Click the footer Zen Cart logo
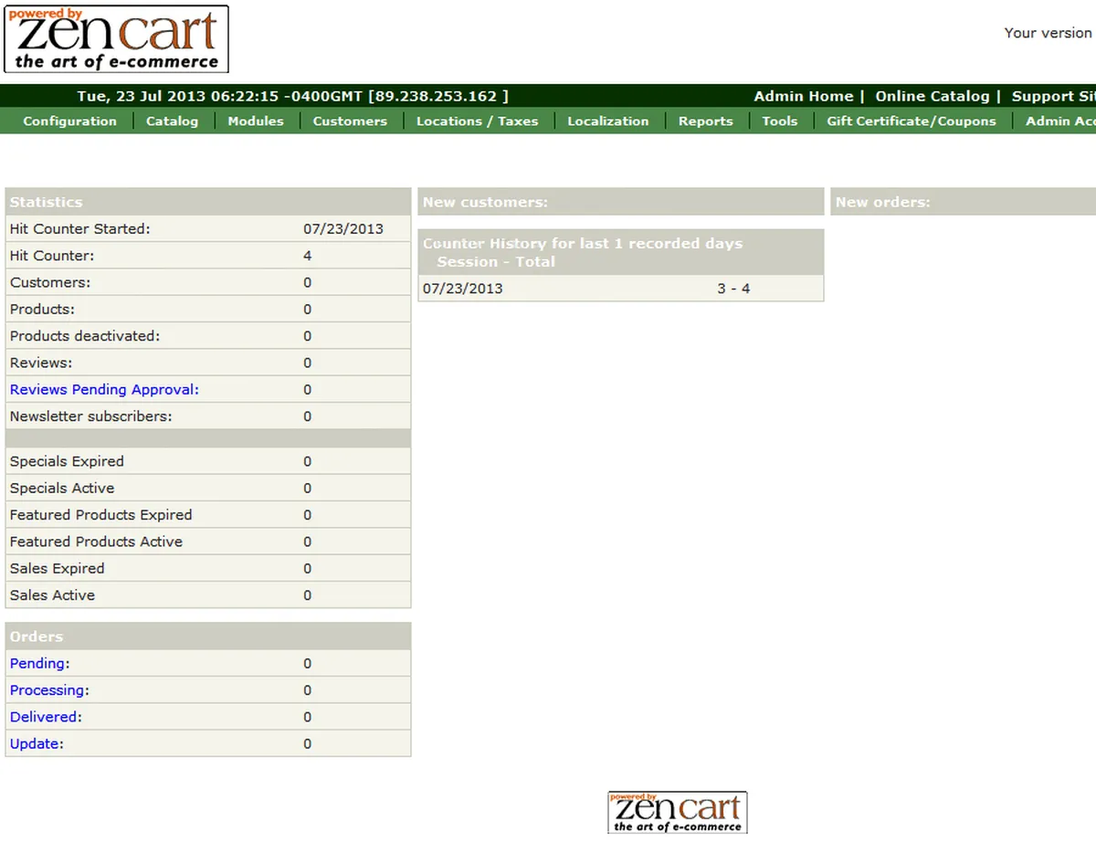1096x852 pixels. click(x=678, y=812)
